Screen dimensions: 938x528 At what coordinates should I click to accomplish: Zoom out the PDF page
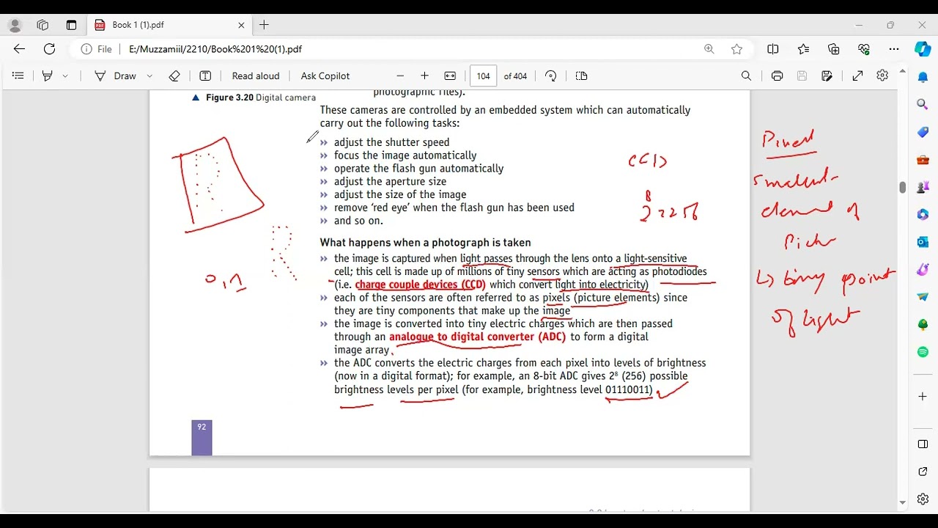pos(400,76)
